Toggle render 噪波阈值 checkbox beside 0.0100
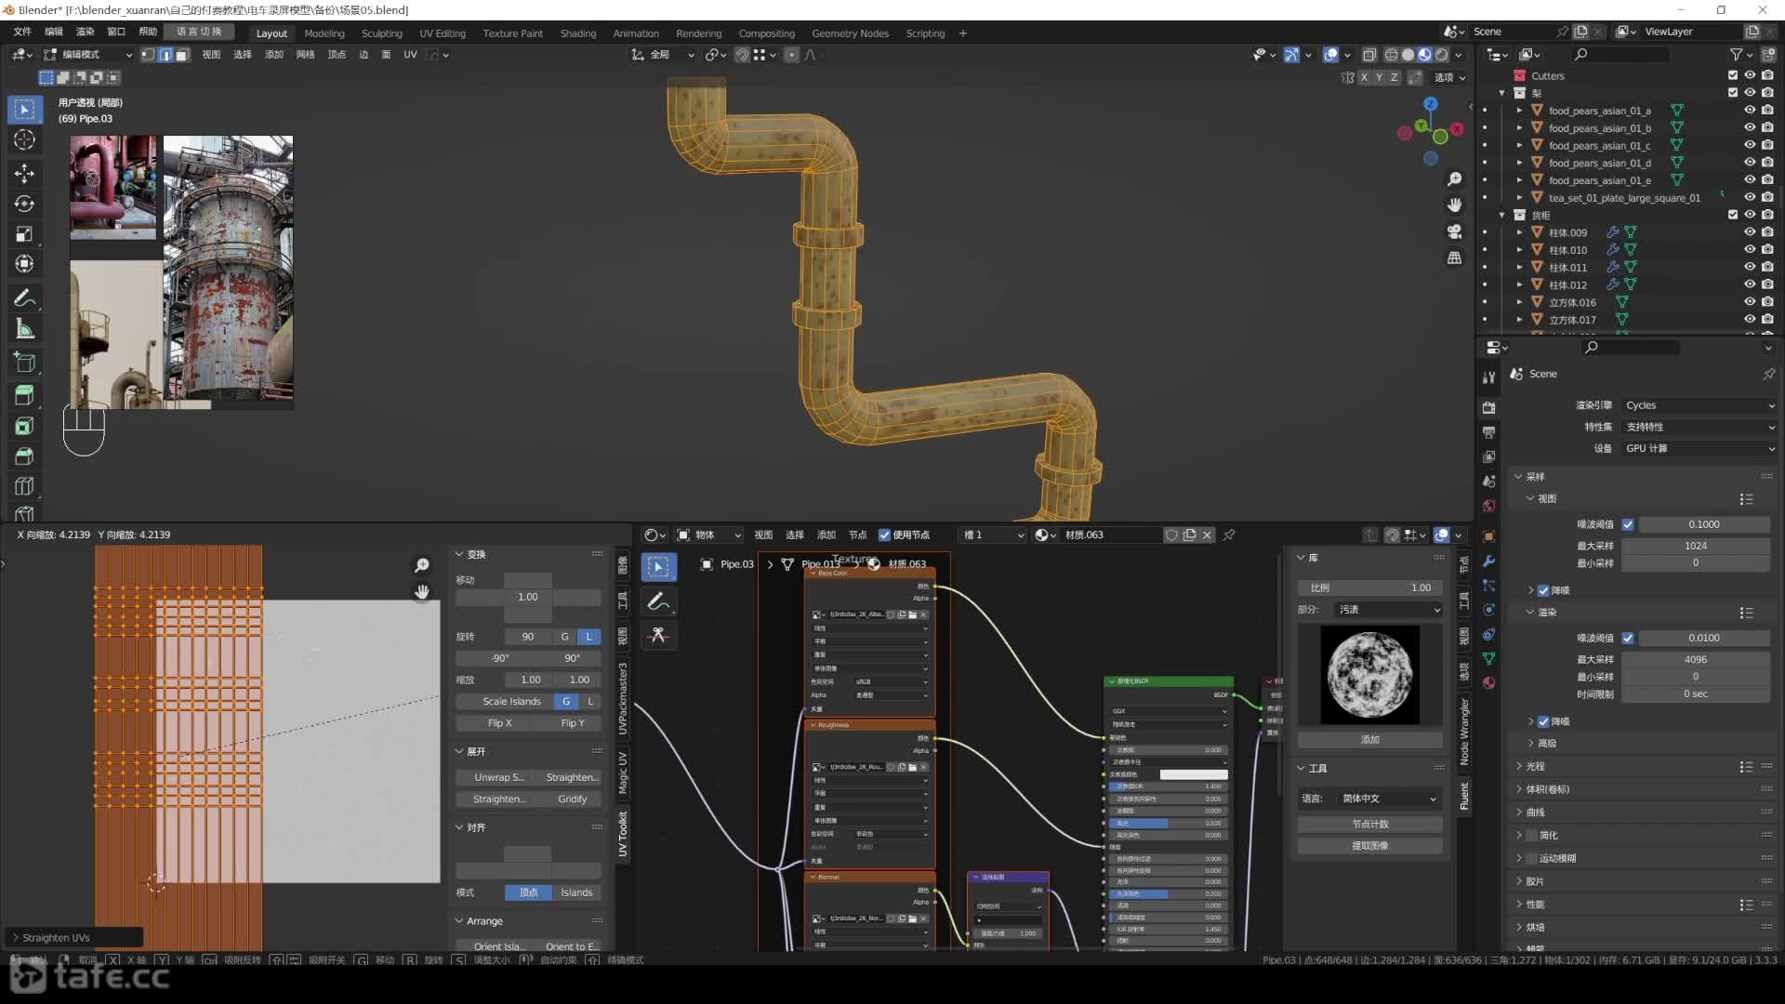 coord(1627,638)
